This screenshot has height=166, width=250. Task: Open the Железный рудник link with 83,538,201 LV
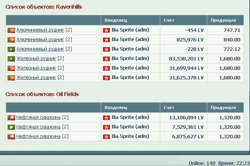36,58
